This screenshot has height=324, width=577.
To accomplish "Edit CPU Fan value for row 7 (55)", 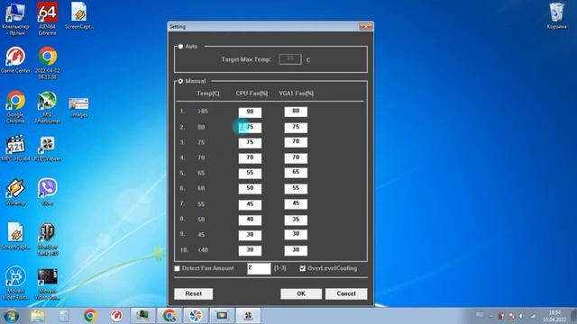I will tap(250, 204).
